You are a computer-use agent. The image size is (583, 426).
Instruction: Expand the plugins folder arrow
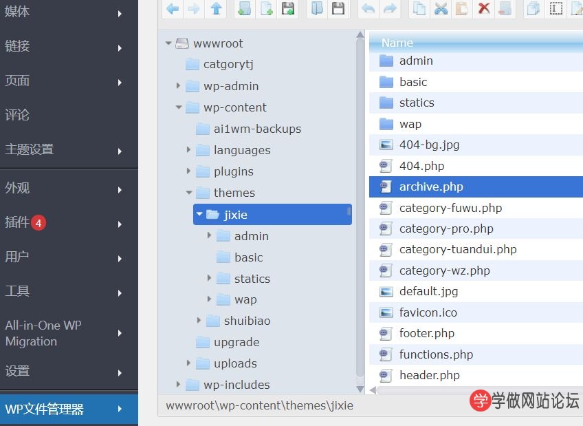coord(188,171)
